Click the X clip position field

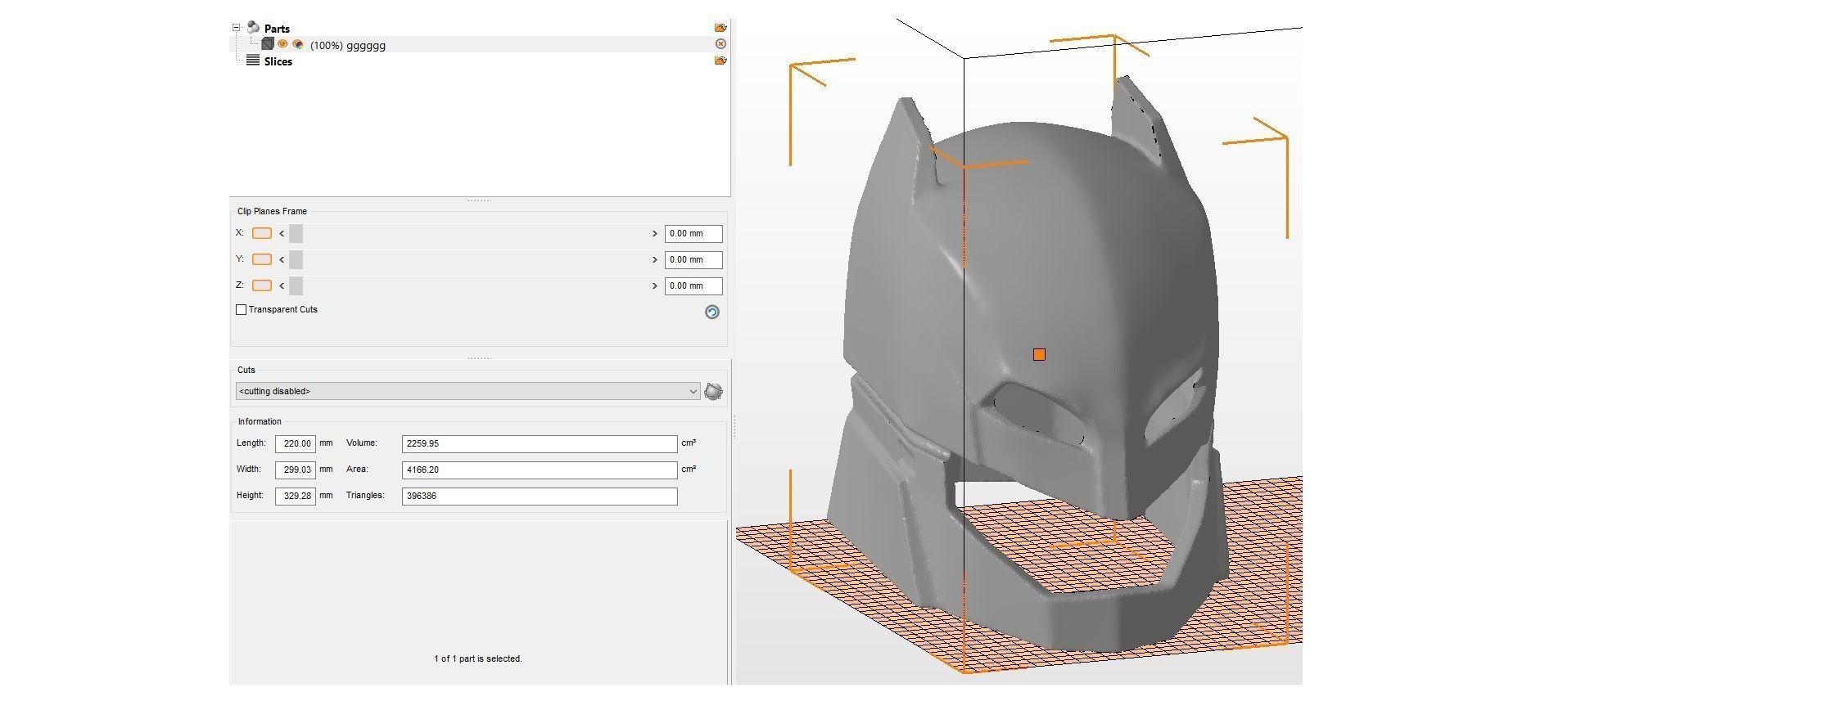point(693,234)
